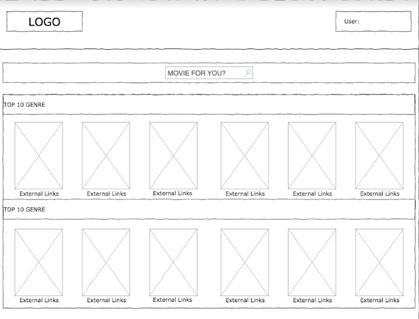
Task: Click the LOGO box in the header
Action: (x=45, y=21)
